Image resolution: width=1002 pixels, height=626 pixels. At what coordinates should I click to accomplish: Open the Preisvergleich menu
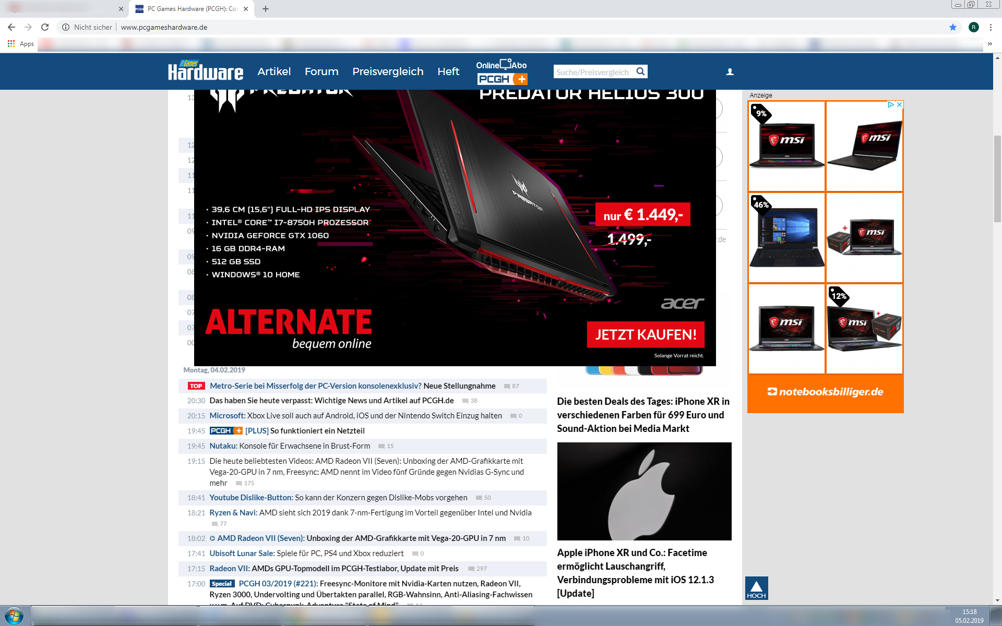click(388, 71)
